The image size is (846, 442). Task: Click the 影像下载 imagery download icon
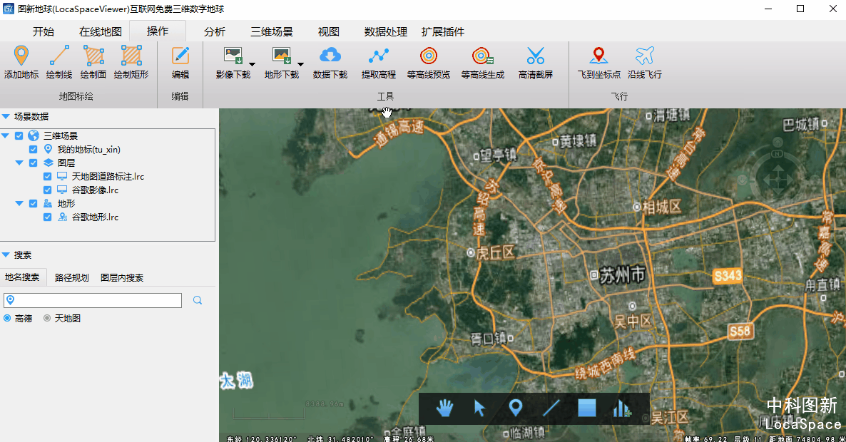pos(233,56)
